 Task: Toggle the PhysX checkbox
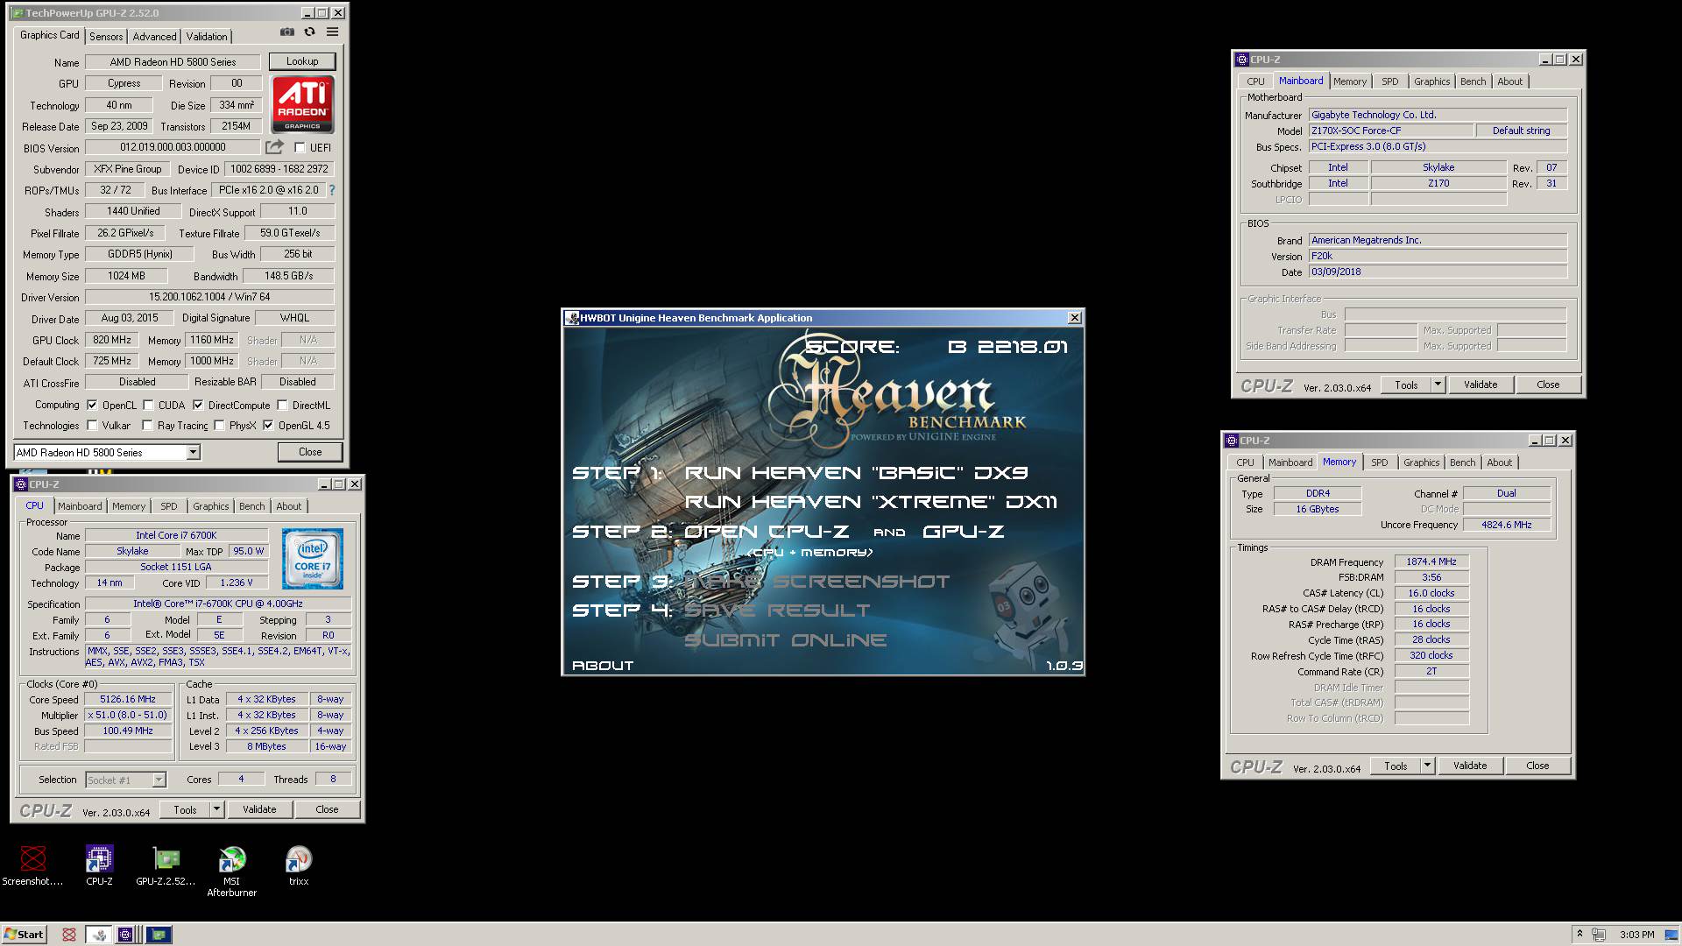[x=219, y=425]
